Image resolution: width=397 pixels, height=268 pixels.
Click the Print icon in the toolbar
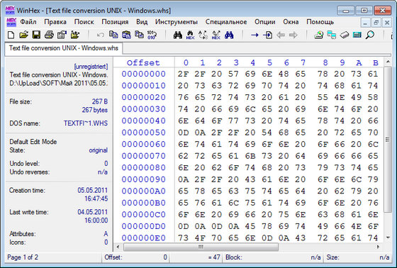(x=49, y=35)
